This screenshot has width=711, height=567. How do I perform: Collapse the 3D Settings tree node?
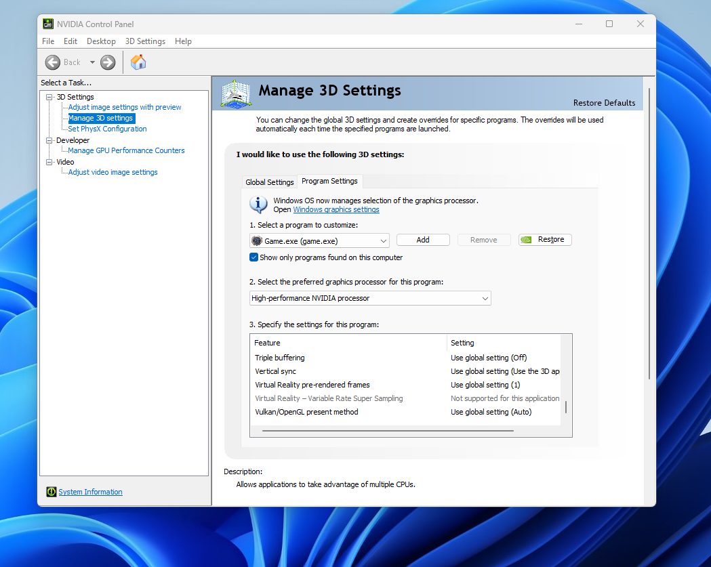click(49, 97)
